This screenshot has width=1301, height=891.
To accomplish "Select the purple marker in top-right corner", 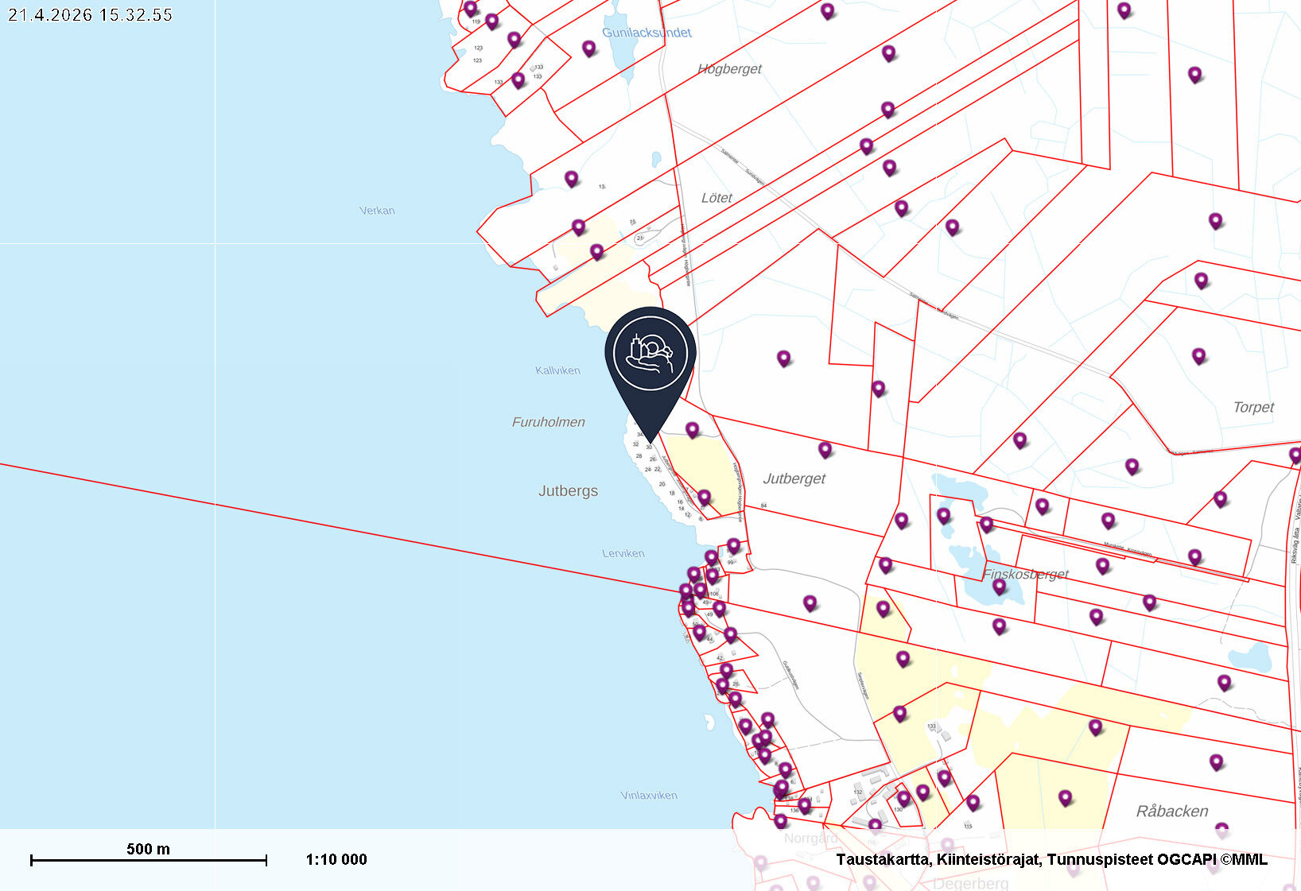I will 1124,10.
